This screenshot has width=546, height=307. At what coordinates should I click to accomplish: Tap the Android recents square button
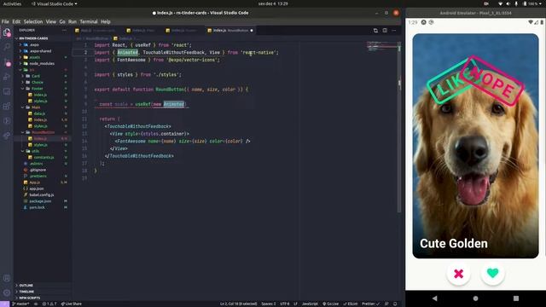(x=516, y=298)
